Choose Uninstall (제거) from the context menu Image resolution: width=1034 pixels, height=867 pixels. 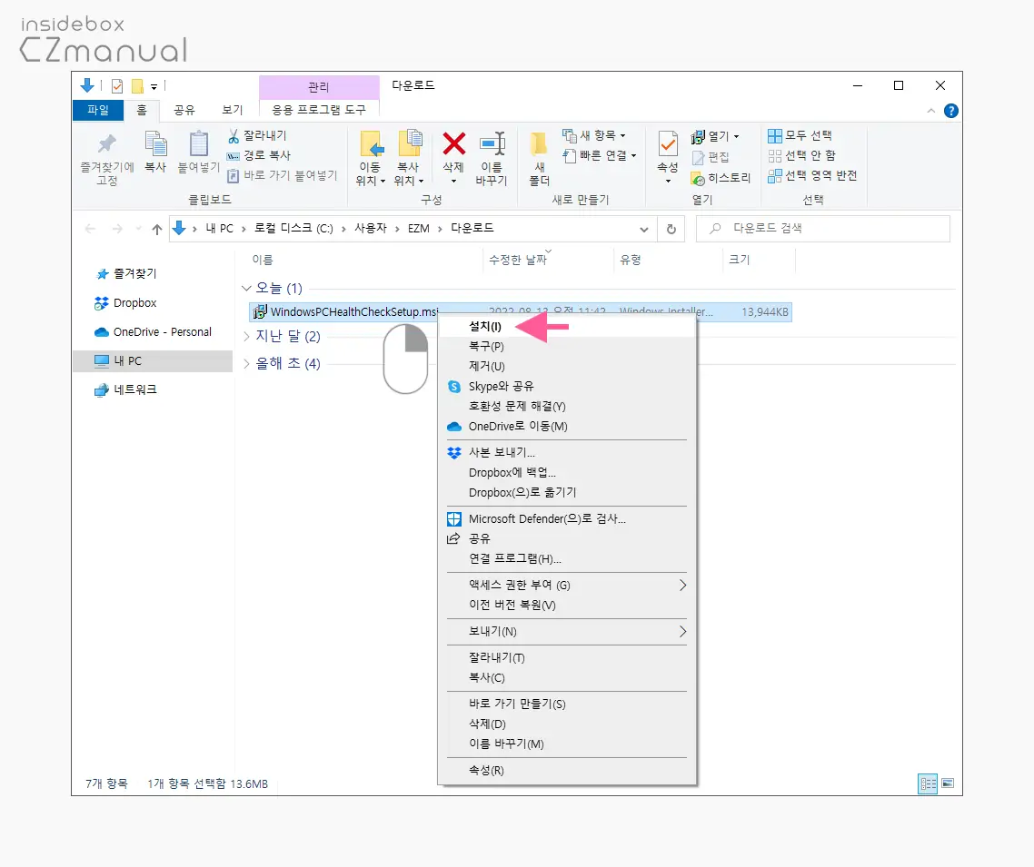(567, 366)
